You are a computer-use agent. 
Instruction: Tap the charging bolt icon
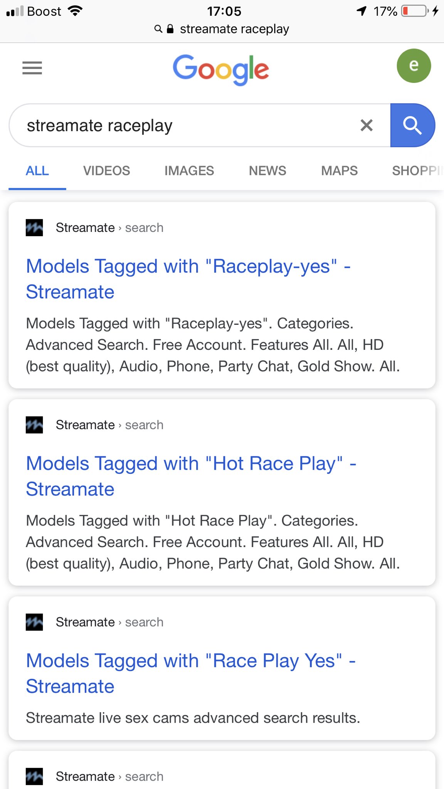pyautogui.click(x=436, y=11)
